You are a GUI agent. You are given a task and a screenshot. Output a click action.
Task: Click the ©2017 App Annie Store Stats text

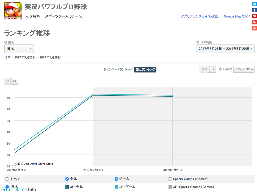[34, 164]
